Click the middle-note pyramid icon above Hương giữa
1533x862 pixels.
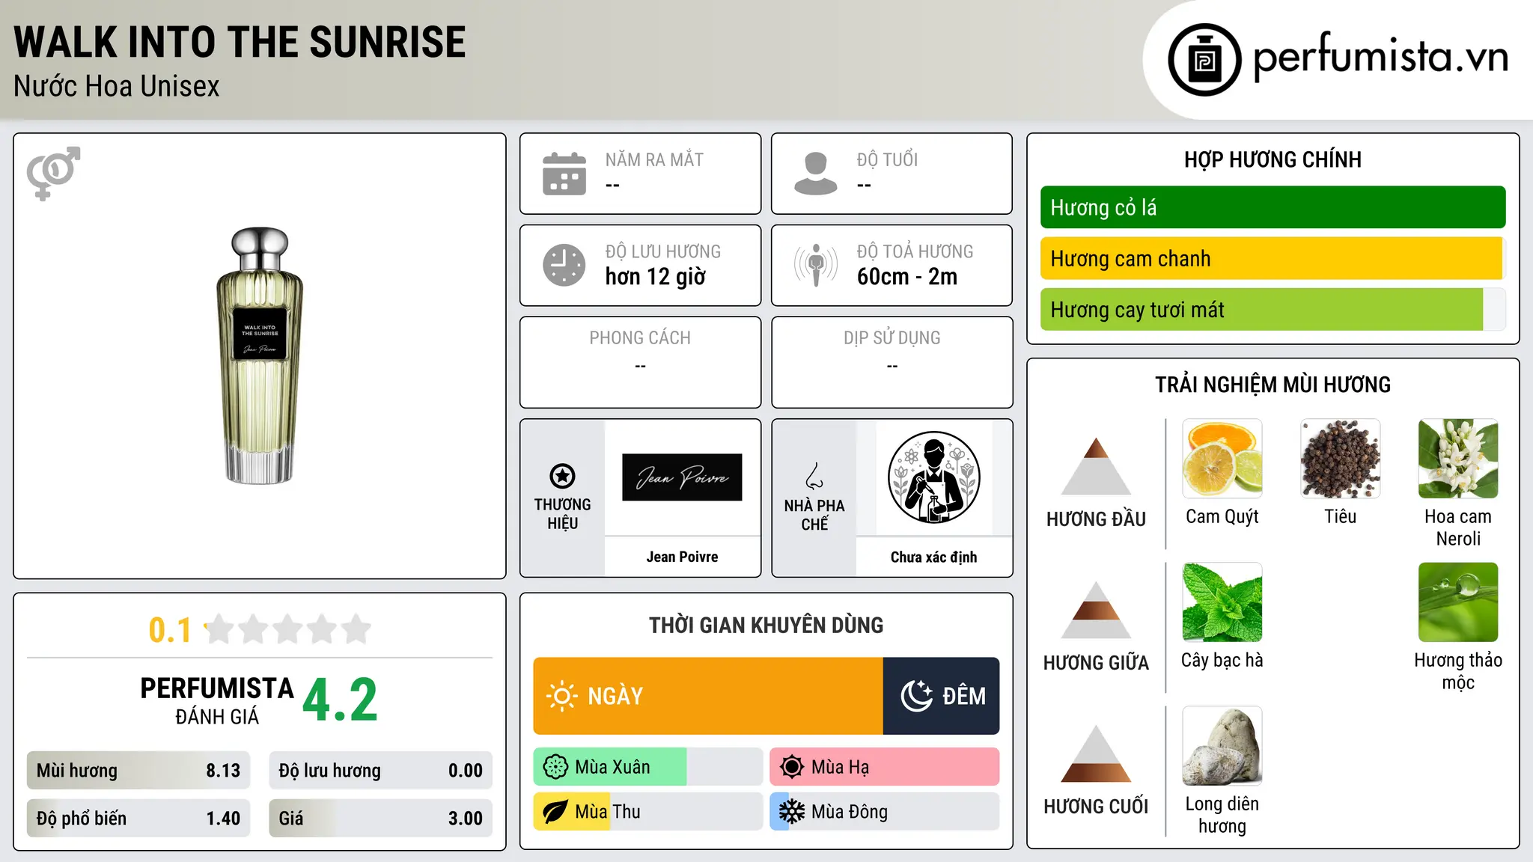point(1096,609)
